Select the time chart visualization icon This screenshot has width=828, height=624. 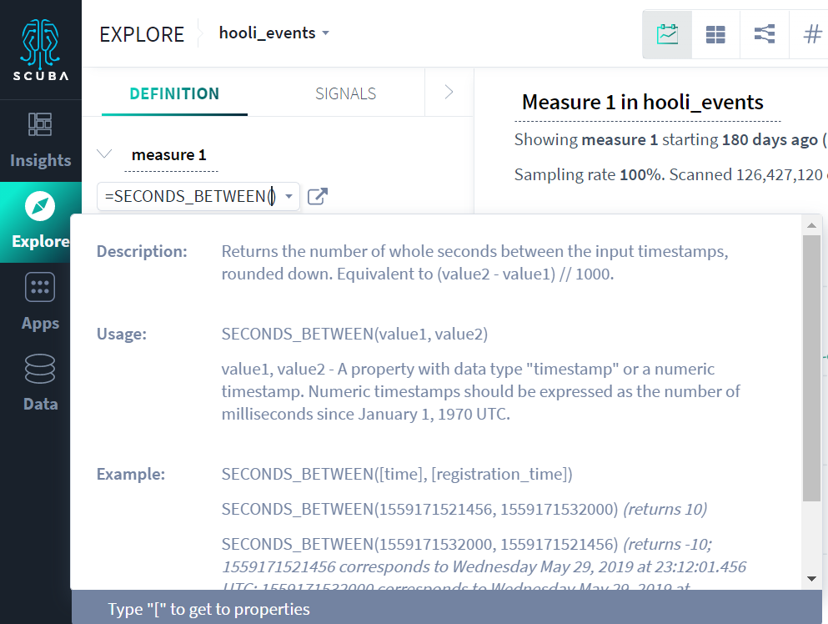point(666,33)
